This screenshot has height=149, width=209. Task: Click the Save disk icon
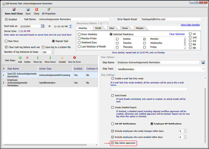click(x=28, y=9)
